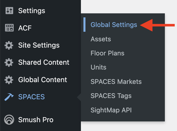This screenshot has height=131, width=177.
Task: Click the Site Settings gear icon
Action: point(9,45)
